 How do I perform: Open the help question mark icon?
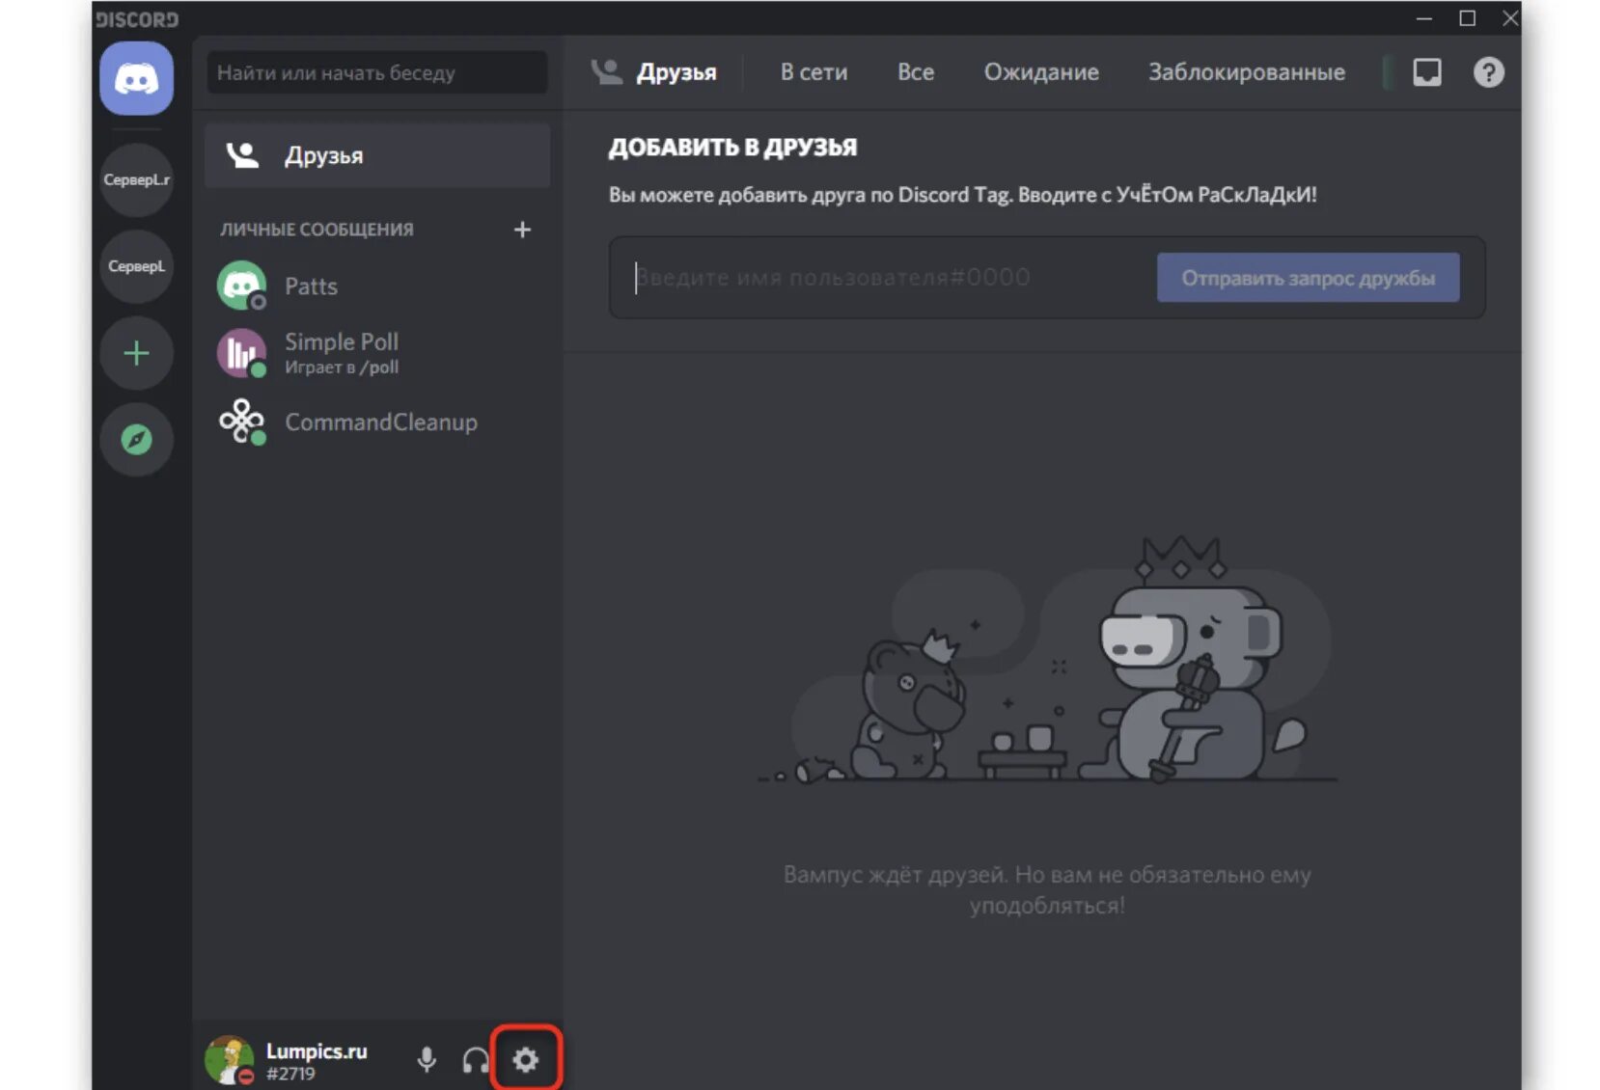(x=1488, y=72)
